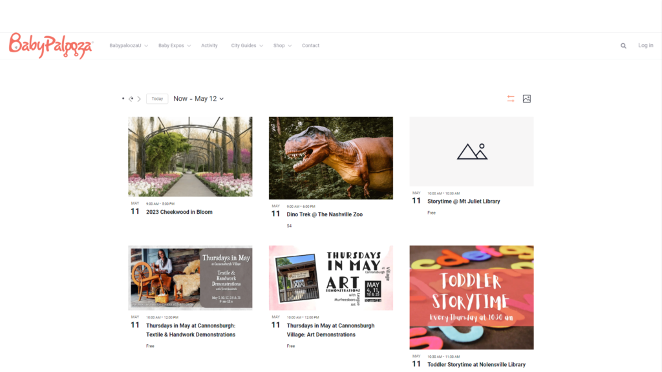
Task: Expand the BabypaloozaU menu
Action: click(129, 46)
